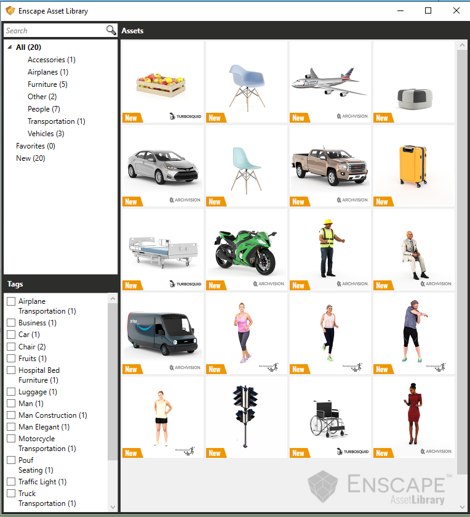Toggle the Airplane Transportation tag checkbox

[x=11, y=301]
